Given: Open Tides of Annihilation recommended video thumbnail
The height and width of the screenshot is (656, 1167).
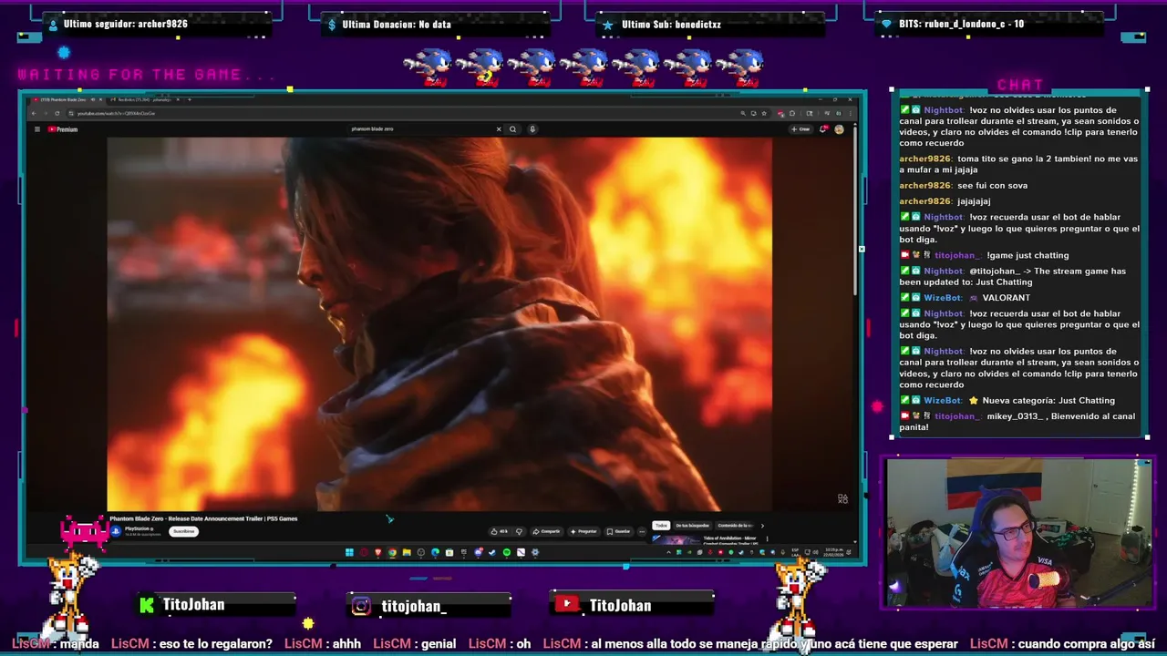Looking at the screenshot, I should pos(675,538).
